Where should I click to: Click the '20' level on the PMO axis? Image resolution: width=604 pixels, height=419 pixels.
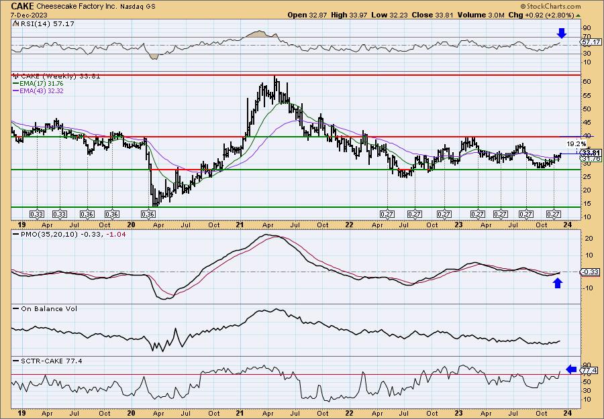click(x=589, y=239)
